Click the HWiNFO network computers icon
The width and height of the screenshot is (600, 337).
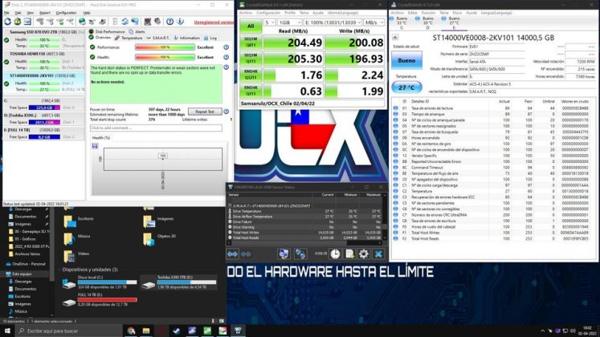pos(300,254)
